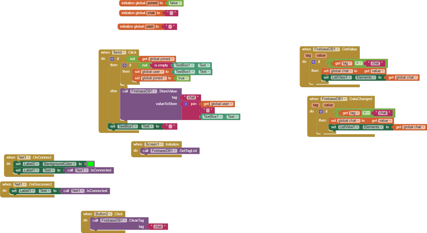Open '=' operator dropdown in DataChanged block

coord(366,113)
